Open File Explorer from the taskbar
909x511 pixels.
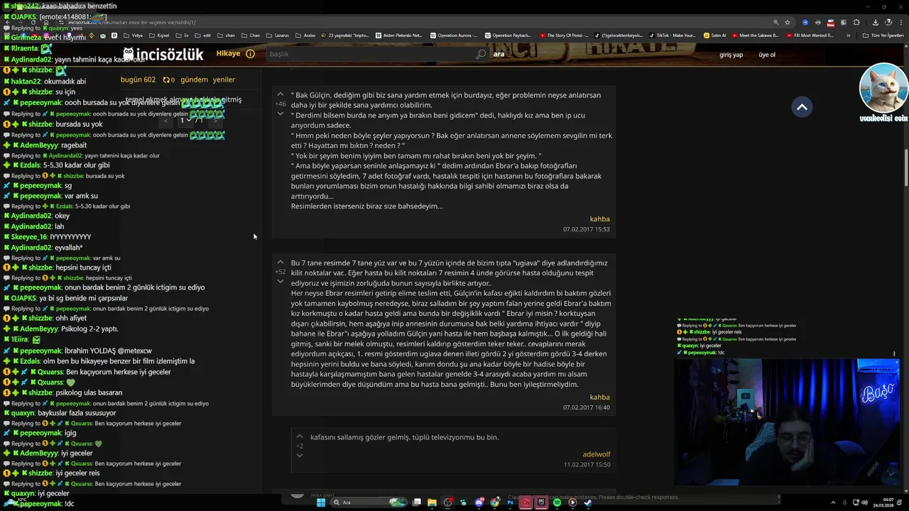(x=432, y=502)
